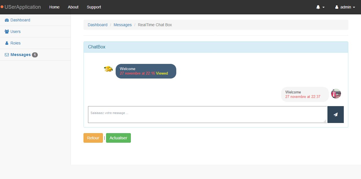Go to the Home menu item
This screenshot has height=179, width=361.
[54, 7]
